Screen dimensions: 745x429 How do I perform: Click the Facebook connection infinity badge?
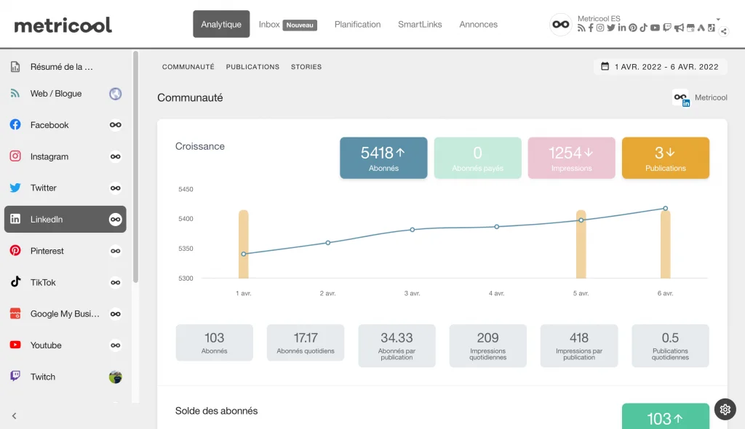[116, 125]
